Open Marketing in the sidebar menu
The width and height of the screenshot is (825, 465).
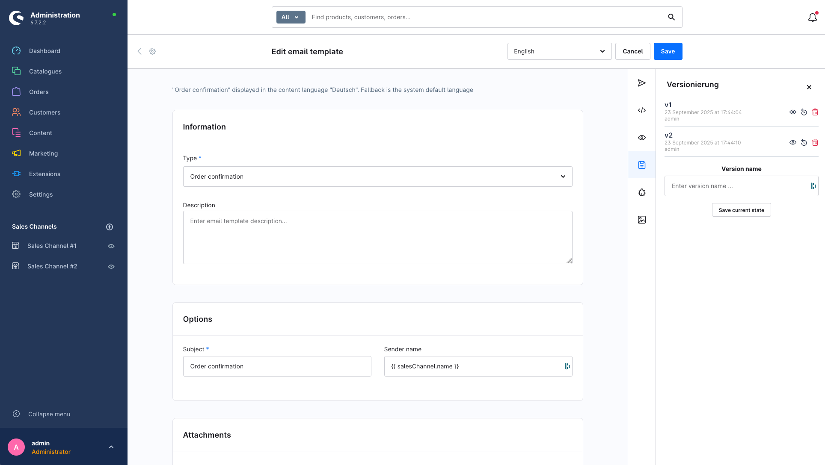click(x=43, y=153)
